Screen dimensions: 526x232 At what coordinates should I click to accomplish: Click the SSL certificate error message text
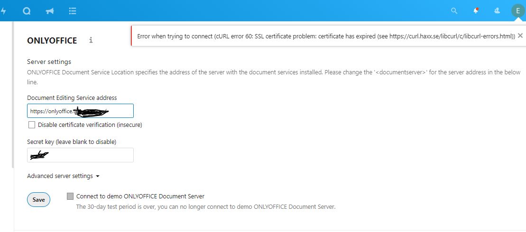click(x=326, y=36)
